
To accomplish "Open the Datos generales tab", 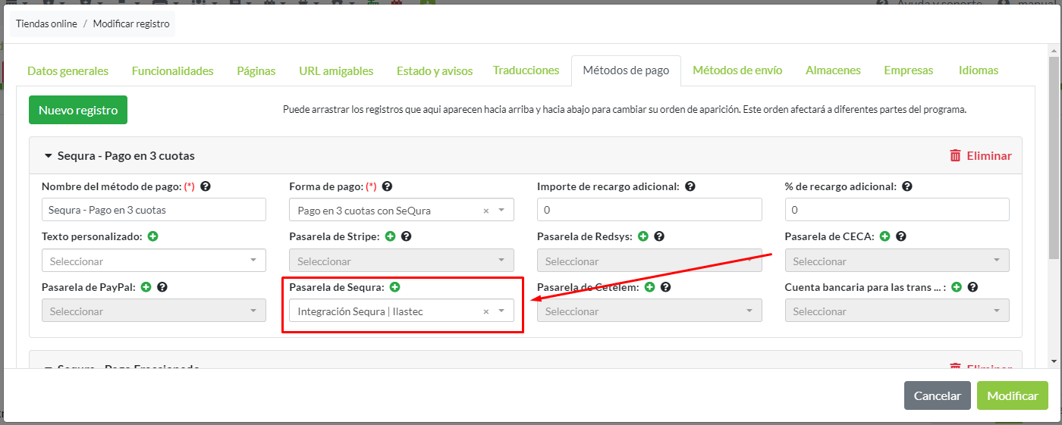I will pos(68,70).
